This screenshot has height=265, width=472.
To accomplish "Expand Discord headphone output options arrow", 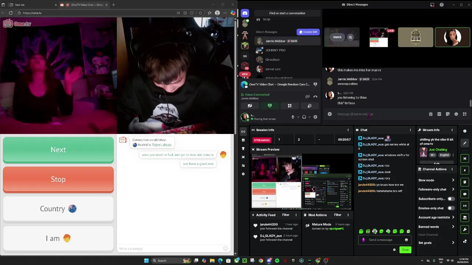I will pyautogui.click(x=309, y=117).
